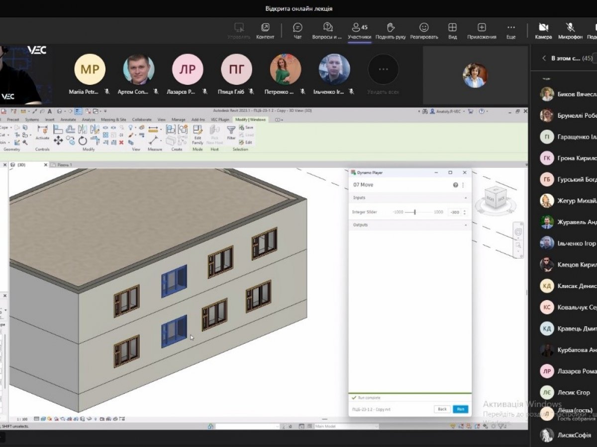Open the Systems ribbon tab in Revit
This screenshot has height=447, width=597.
32,120
